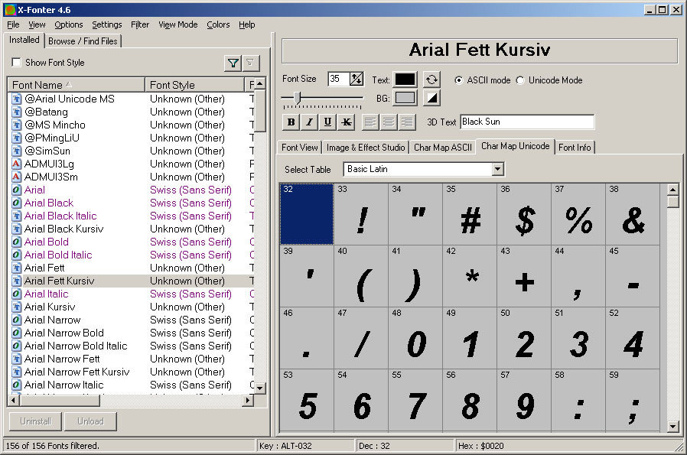Click the font size slider handle
Image resolution: width=687 pixels, height=455 pixels.
click(x=298, y=98)
